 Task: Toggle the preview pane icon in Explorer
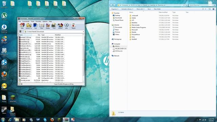(x=210, y=9)
